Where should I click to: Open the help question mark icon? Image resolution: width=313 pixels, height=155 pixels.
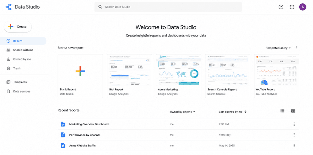coord(281,7)
